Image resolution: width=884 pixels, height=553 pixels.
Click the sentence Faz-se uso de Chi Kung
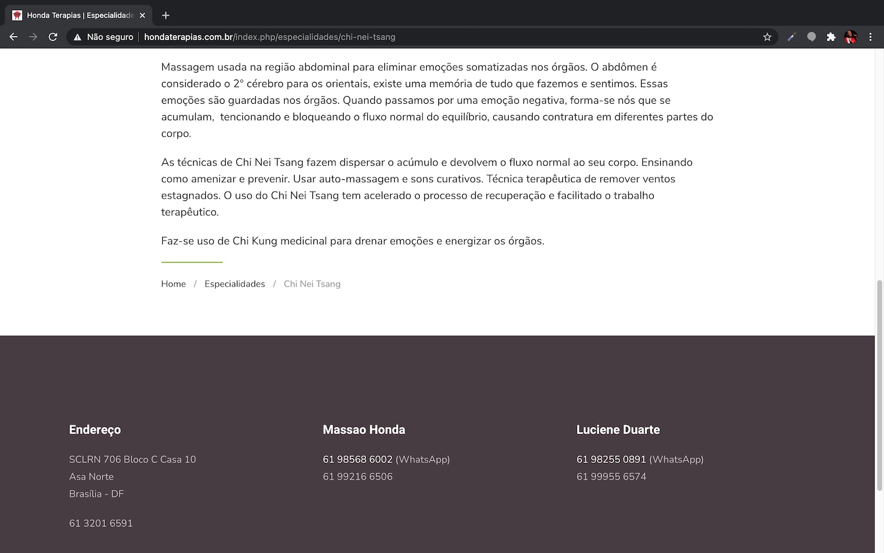coord(352,241)
